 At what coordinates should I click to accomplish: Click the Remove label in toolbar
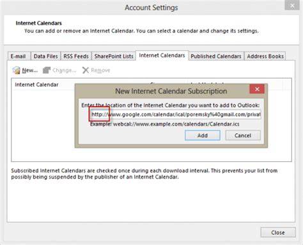100,70
